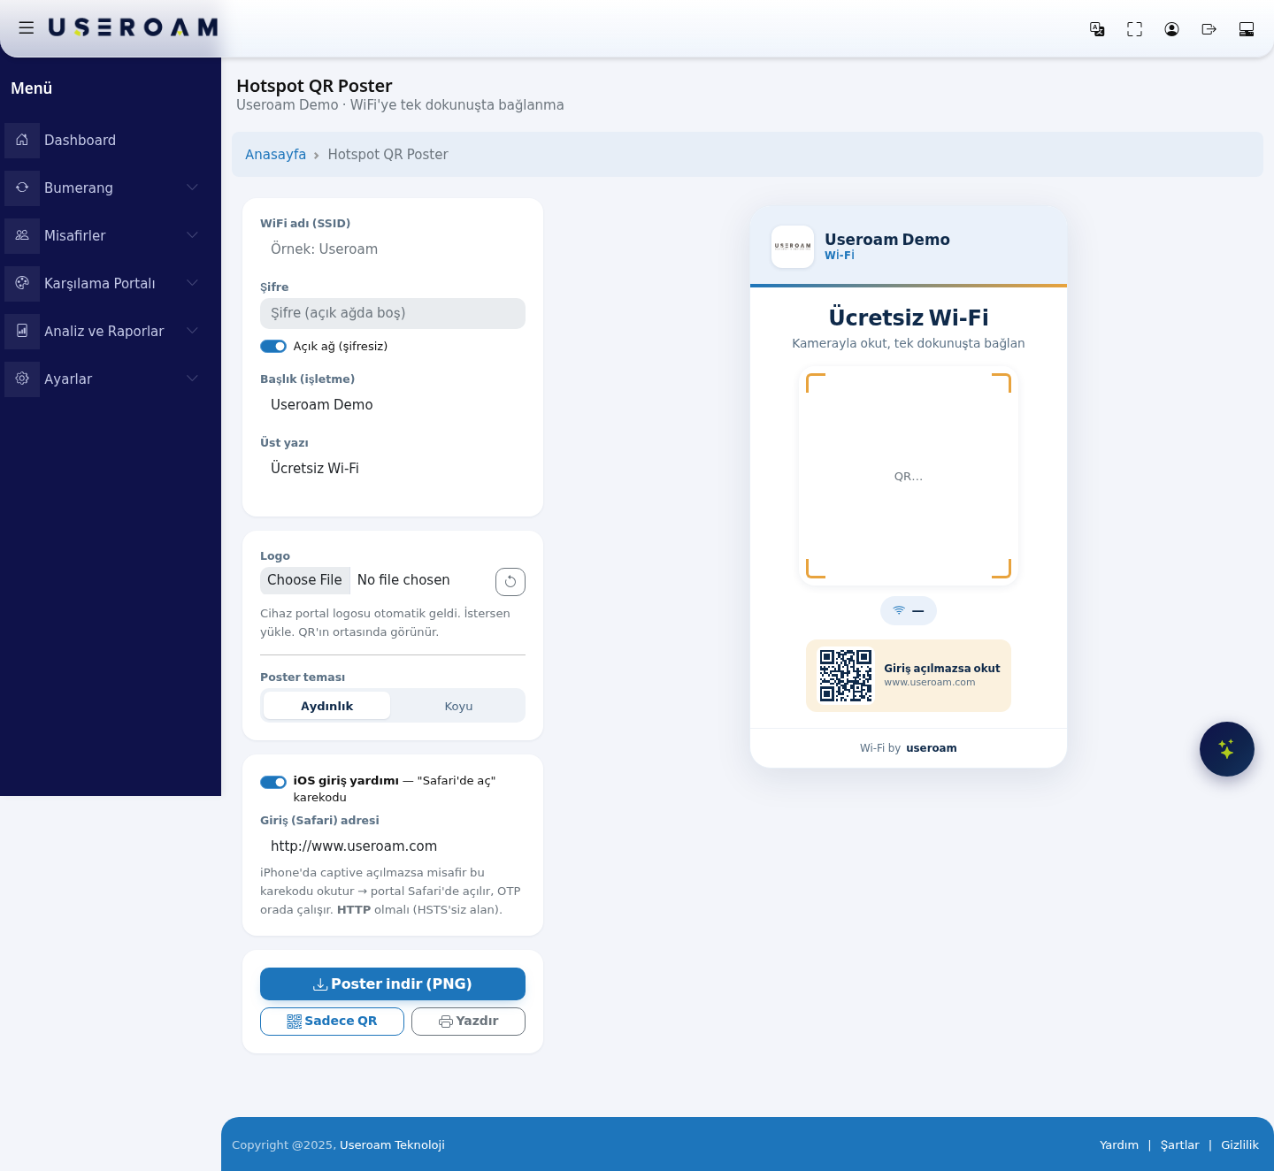Open the hamburger menu icon
This screenshot has width=1274, height=1171.
point(27,28)
